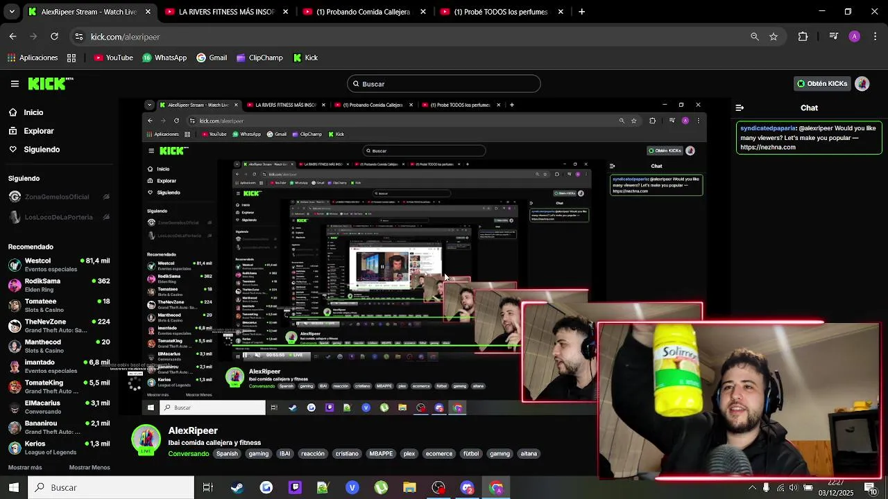Open the LosLocoDeLaPorteria followed channel
888x499 pixels.
59,218
